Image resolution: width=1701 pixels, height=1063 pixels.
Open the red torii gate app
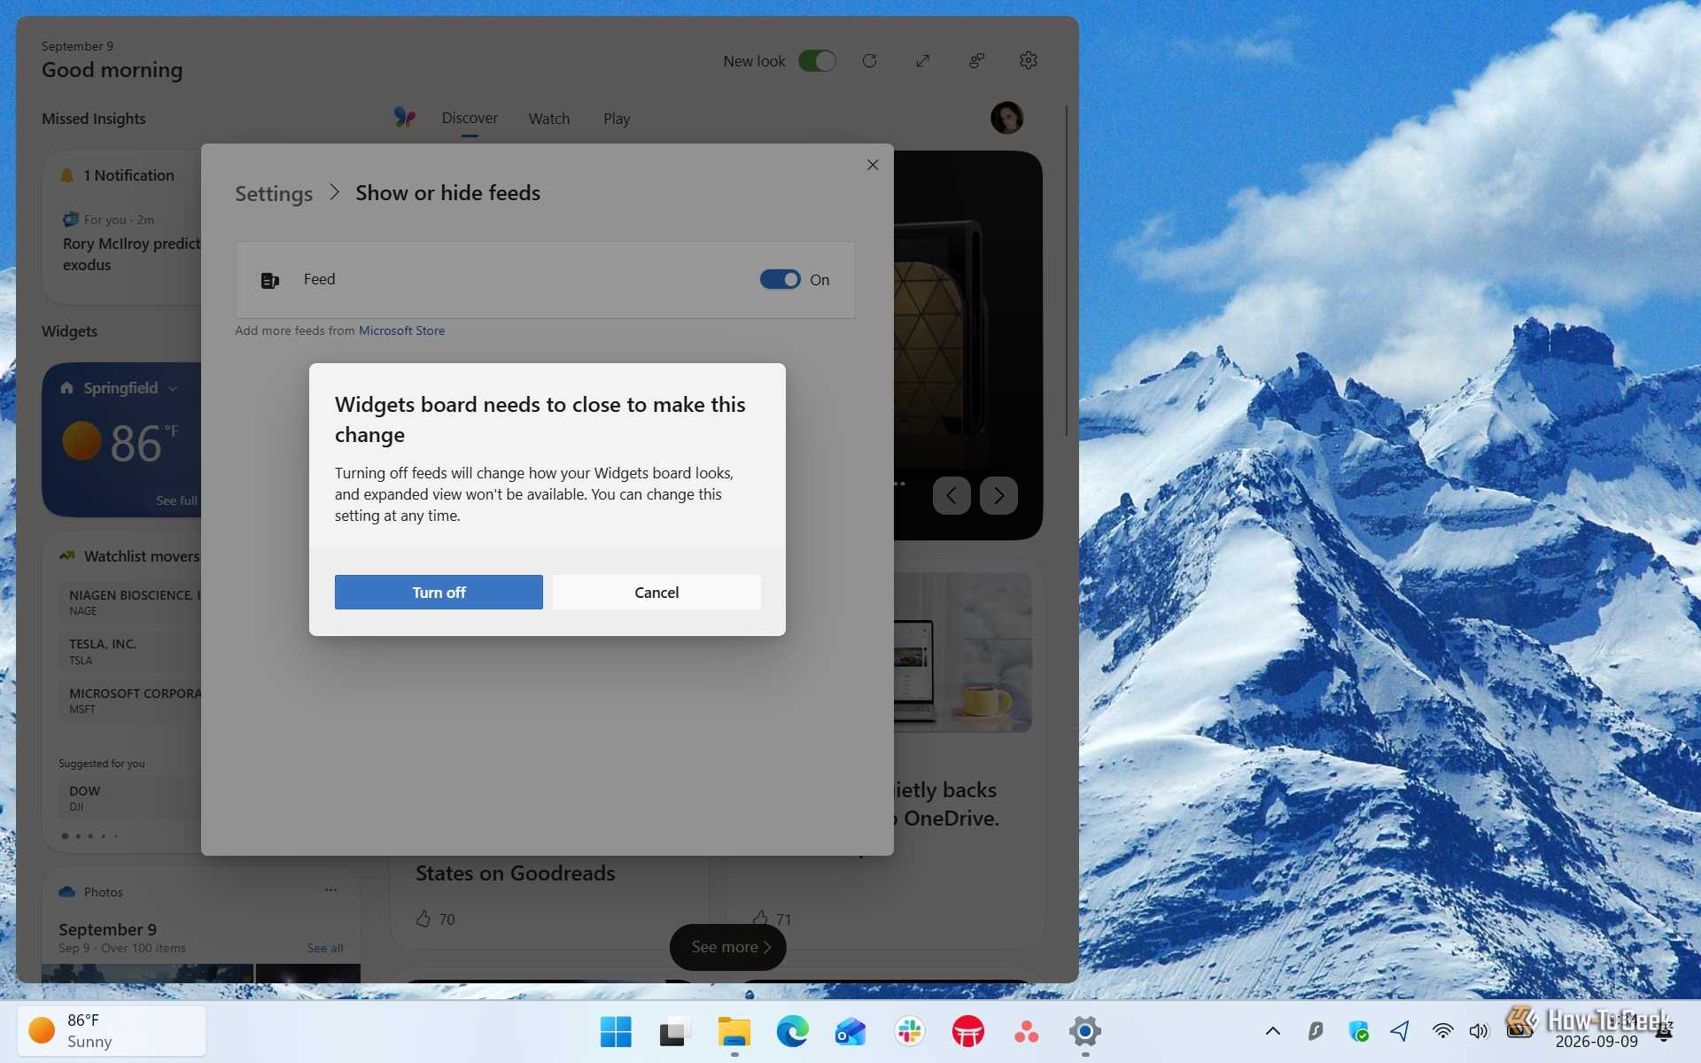968,1031
